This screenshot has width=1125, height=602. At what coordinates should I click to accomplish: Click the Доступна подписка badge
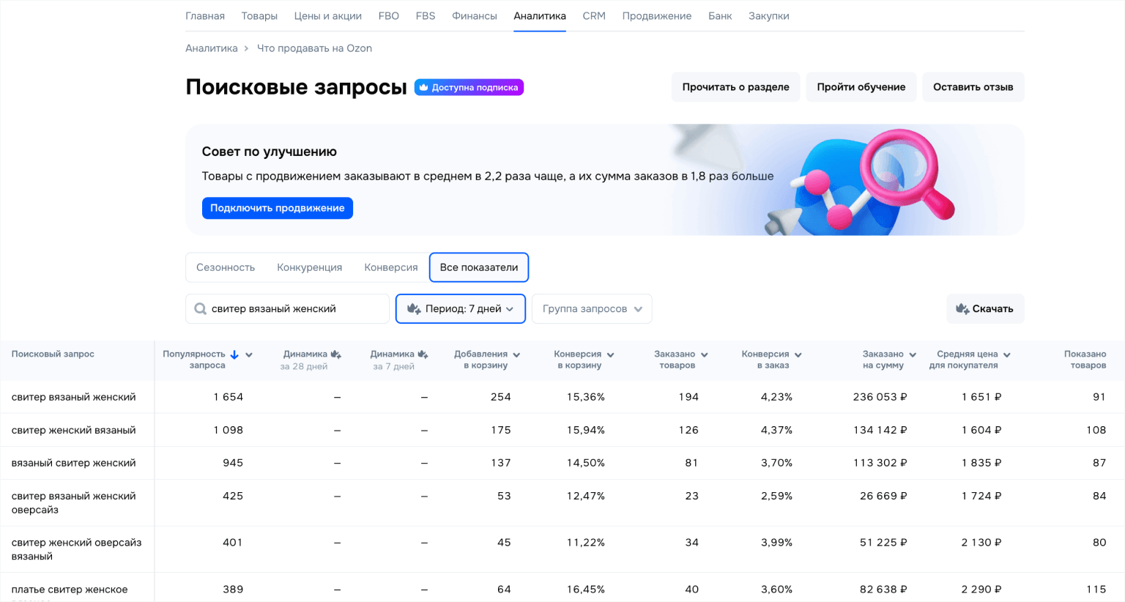[469, 87]
